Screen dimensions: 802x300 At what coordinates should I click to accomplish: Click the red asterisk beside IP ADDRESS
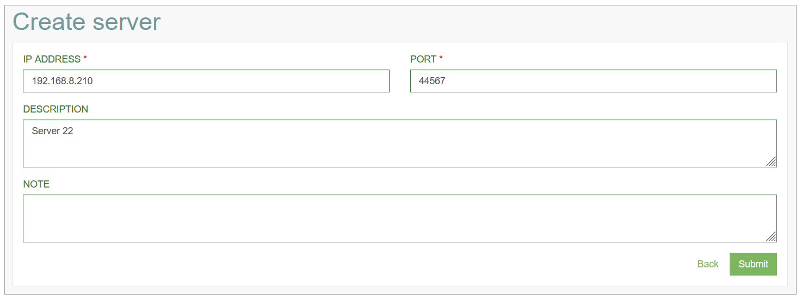(85, 58)
